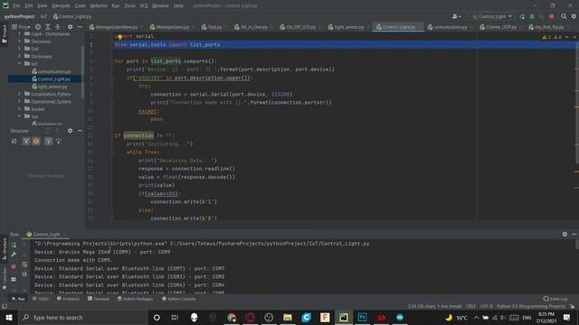Open Project panel options gear

click(71, 27)
